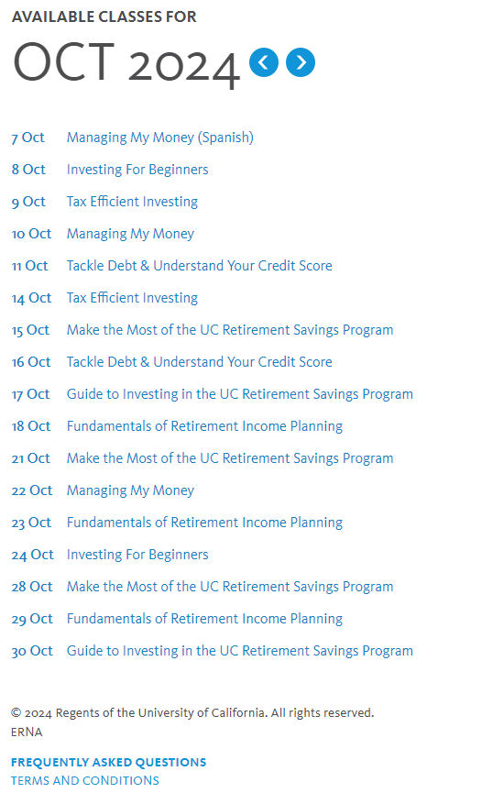Open Make the Most class on 15 Oct

(x=230, y=330)
